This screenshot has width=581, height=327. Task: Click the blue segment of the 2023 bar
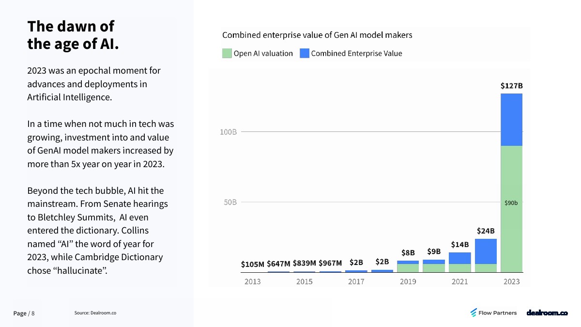(511, 120)
